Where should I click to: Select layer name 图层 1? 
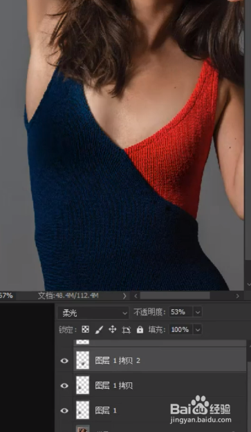point(106,411)
